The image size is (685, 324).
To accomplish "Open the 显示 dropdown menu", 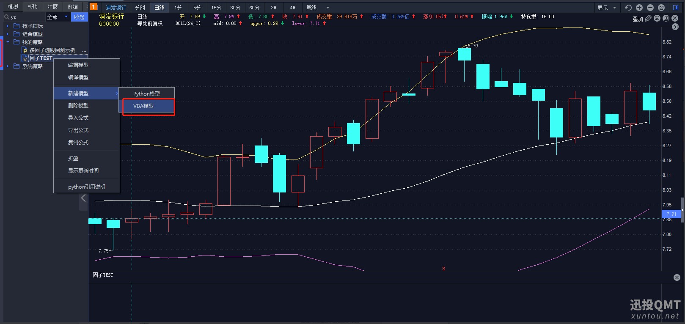I will [607, 8].
